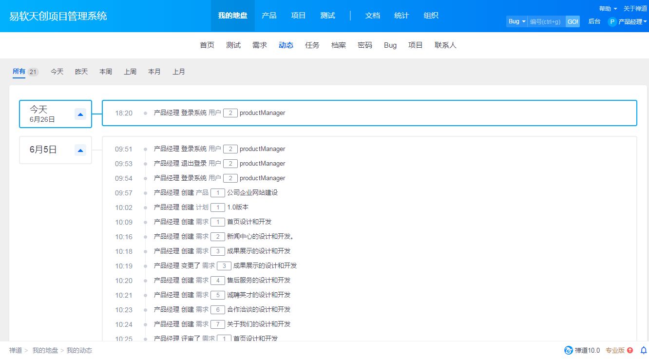Open the 关于禅道 link
This screenshot has width=649, height=359.
(635, 9)
